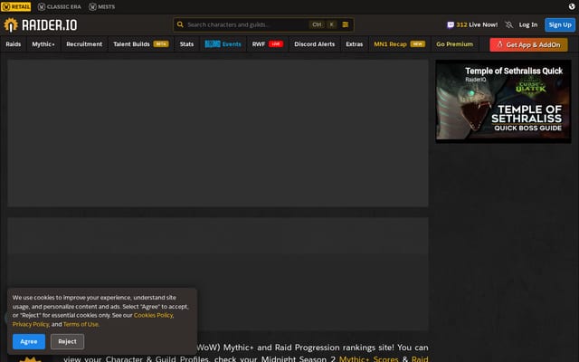
Task: Click Log In
Action: click(x=528, y=24)
